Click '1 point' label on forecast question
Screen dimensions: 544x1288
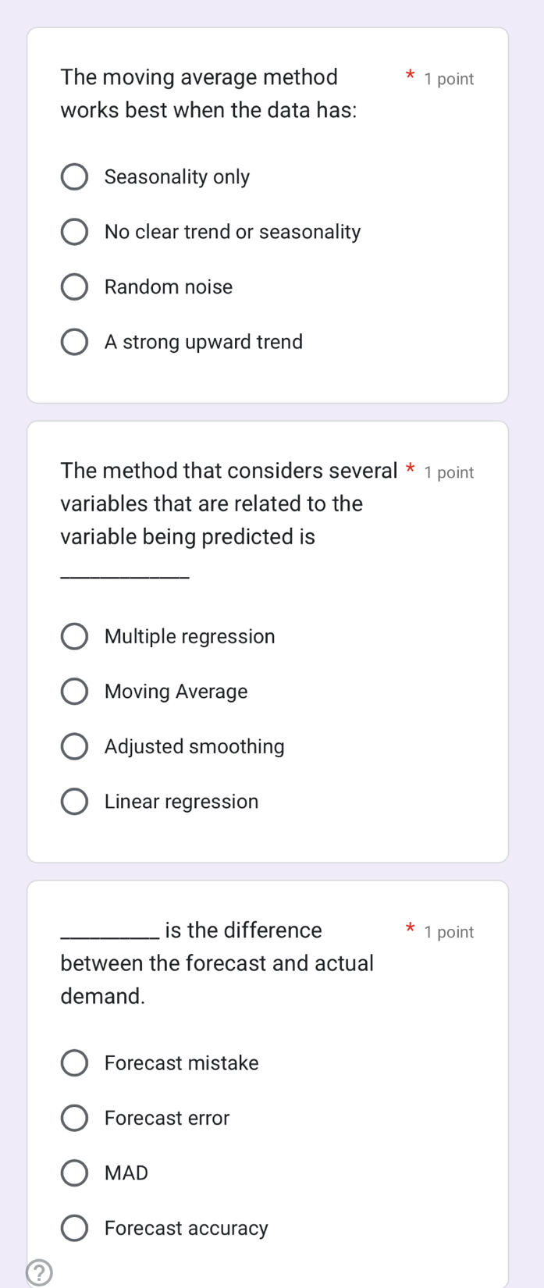pyautogui.click(x=449, y=932)
